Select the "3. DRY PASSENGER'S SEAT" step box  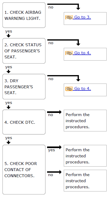click(x=24, y=86)
